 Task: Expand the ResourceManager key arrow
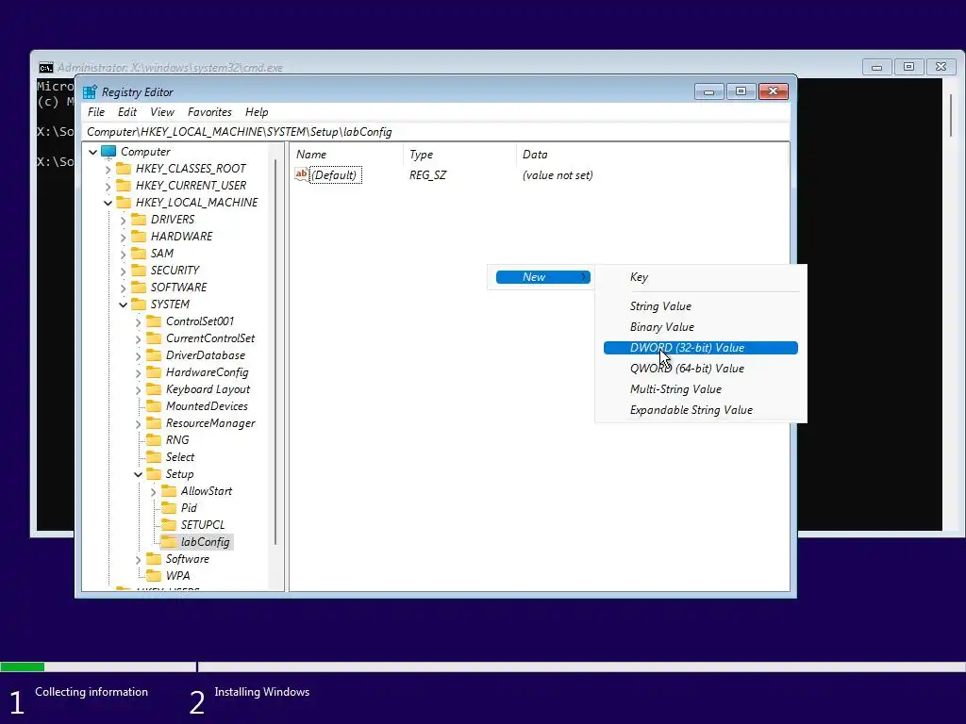138,424
